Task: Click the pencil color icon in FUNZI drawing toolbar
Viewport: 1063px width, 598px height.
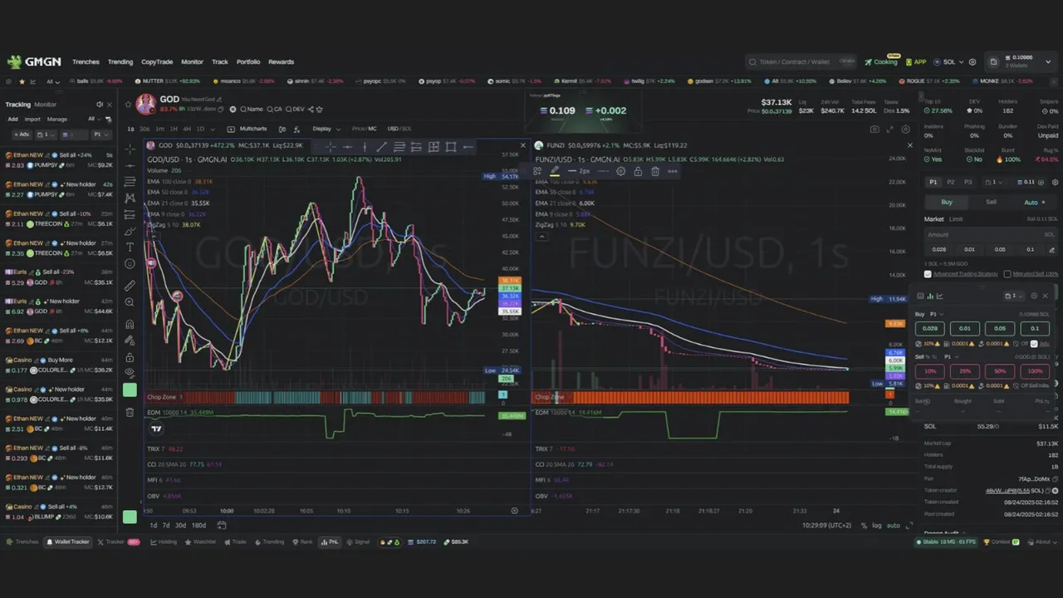Action: pyautogui.click(x=555, y=171)
